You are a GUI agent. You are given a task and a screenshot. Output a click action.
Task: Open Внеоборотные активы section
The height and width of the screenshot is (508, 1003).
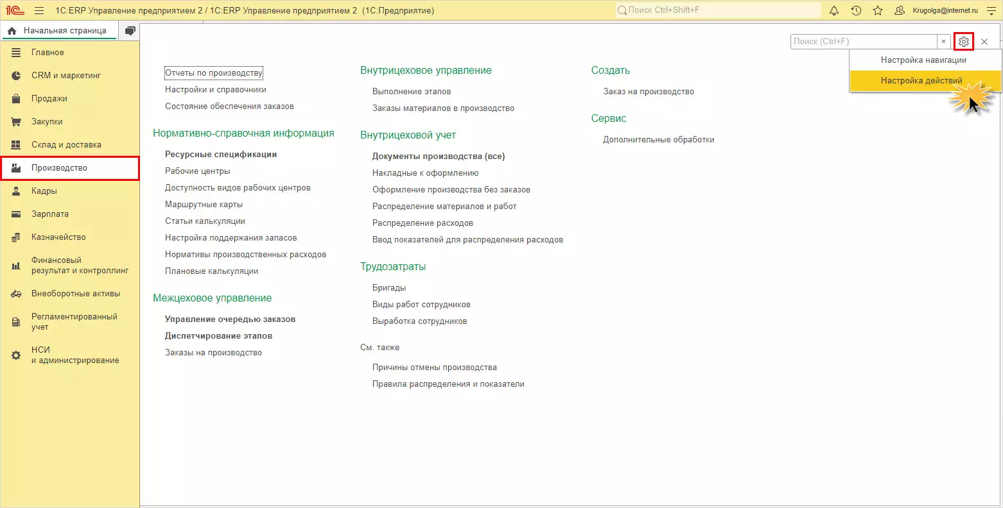tap(70, 294)
